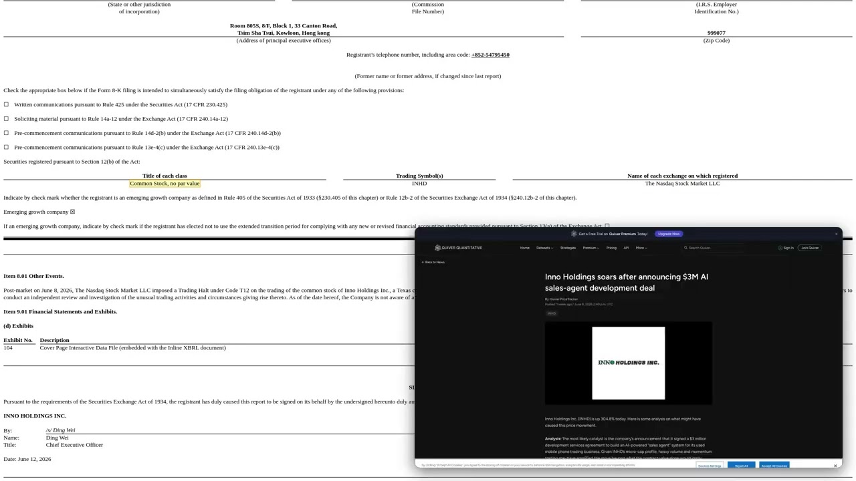
Task: Click 'Date: June 12, 2026' text
Action: point(27,459)
